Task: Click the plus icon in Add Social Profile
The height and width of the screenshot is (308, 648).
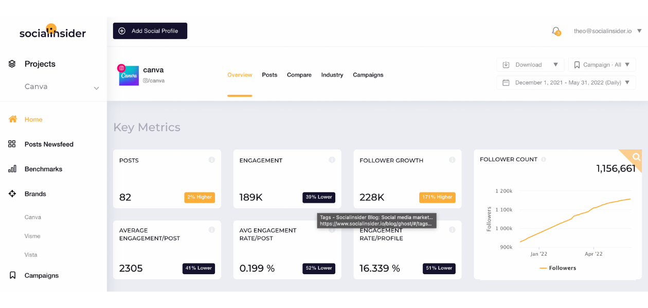Action: coord(122,31)
